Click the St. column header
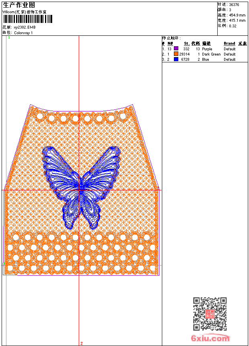Screen dimensions: 249x346 [187, 43]
